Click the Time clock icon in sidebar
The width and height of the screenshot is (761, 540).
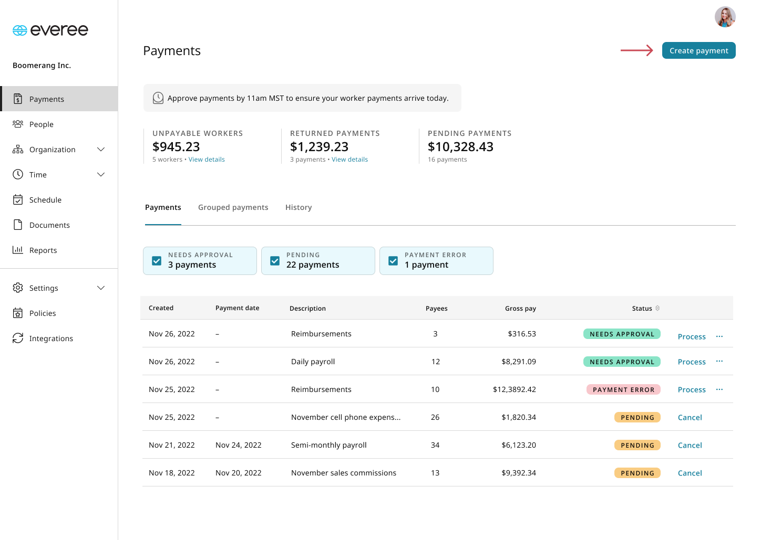18,174
